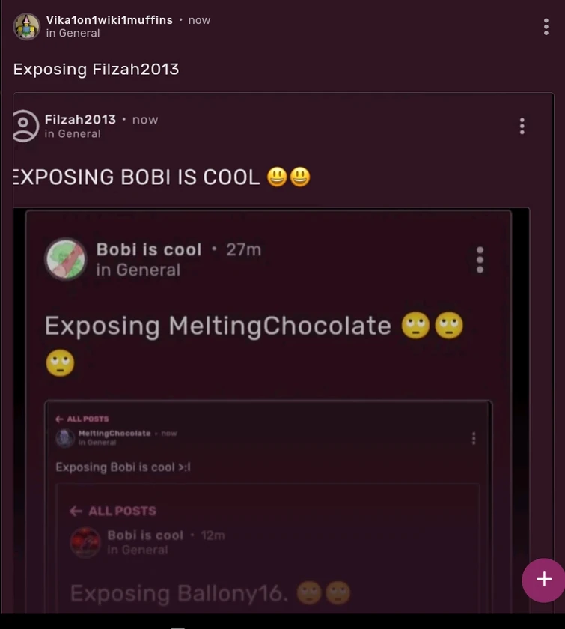Open the overflow menu on Vika1on1wiki1muffins' post
The width and height of the screenshot is (565, 629).
tap(546, 26)
